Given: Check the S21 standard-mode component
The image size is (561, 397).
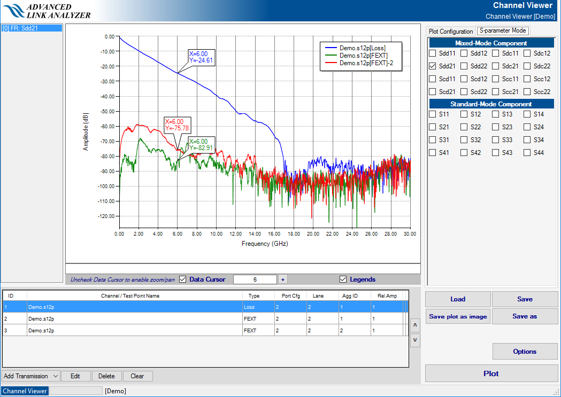Looking at the screenshot, I should pyautogui.click(x=432, y=127).
